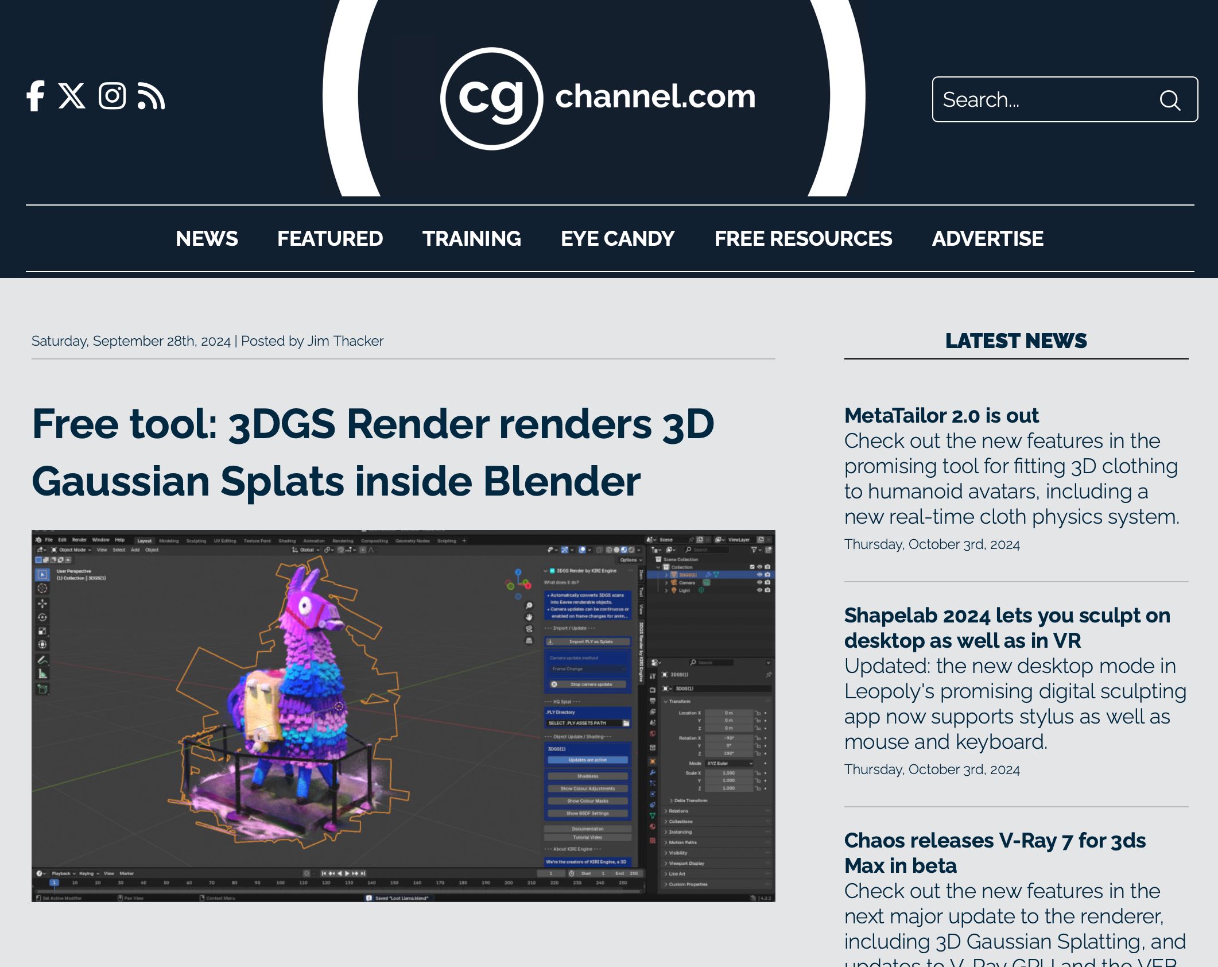Open the TRAINING menu item
The width and height of the screenshot is (1218, 967).
click(x=472, y=238)
